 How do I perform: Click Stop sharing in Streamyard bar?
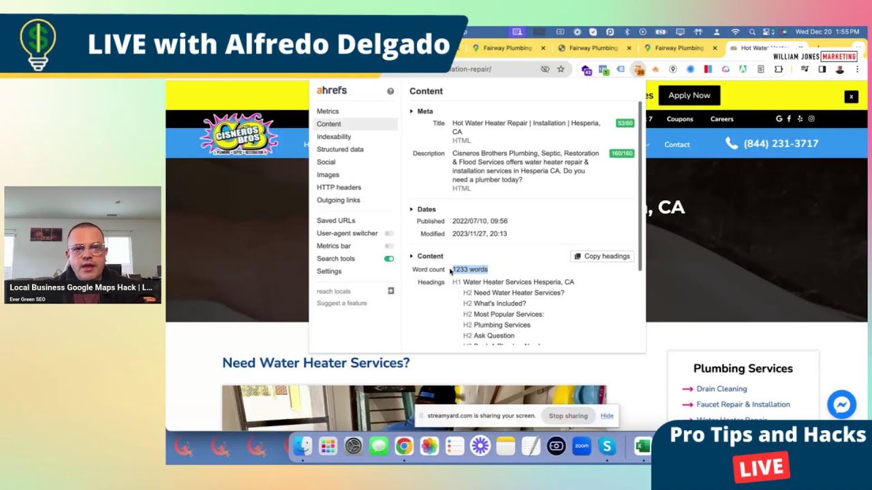click(x=568, y=416)
